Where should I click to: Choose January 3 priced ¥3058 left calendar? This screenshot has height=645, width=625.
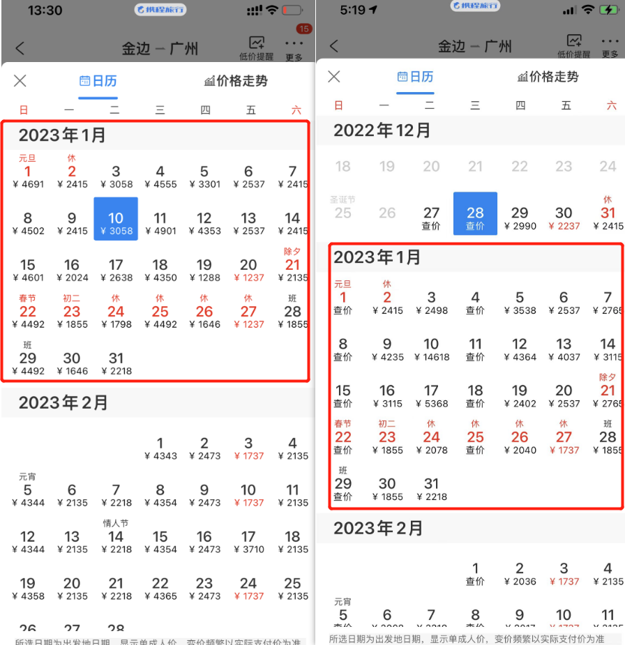pos(116,177)
